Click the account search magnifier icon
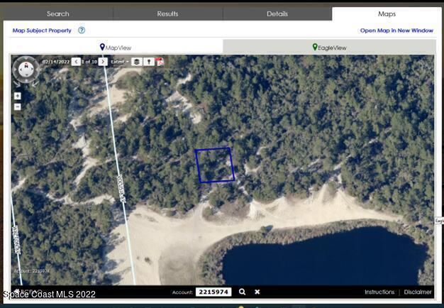This screenshot has height=308, width=444. point(242,292)
